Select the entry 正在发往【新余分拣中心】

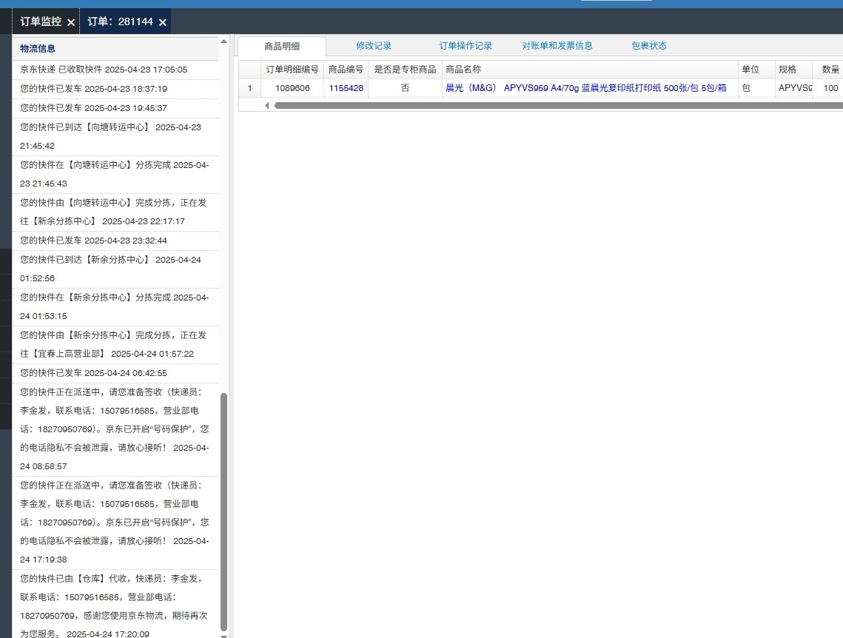click(x=115, y=212)
